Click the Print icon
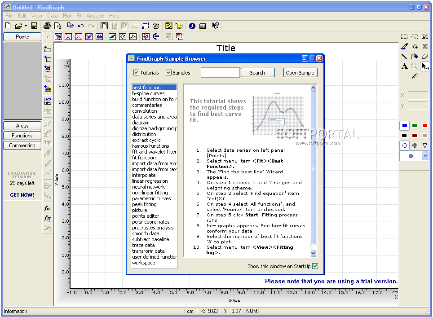 pyautogui.click(x=47, y=26)
